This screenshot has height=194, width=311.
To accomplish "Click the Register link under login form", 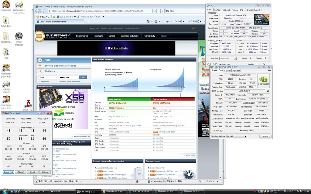I will tap(45, 82).
